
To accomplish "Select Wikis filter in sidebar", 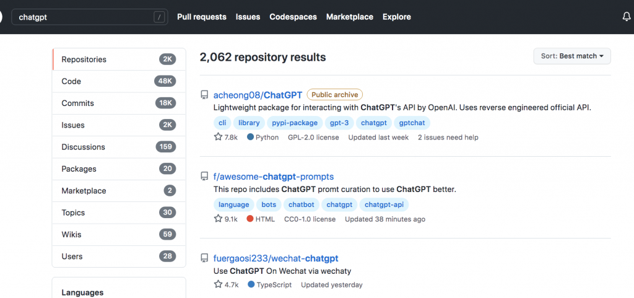I will click(x=119, y=234).
